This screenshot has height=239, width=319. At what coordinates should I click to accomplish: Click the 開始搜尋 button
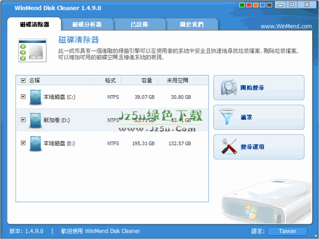click(259, 88)
